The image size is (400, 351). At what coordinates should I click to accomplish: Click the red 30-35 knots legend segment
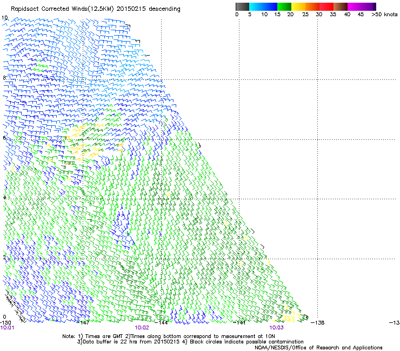click(x=326, y=6)
